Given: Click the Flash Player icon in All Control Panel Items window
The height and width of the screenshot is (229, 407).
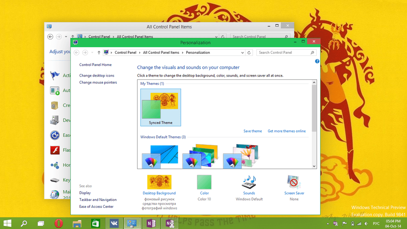Looking at the screenshot, I should pos(55,150).
